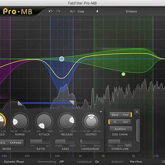Viewport: 165px width, 165px height.
Task: Open the Enhance preset menu
Action: click(x=131, y=12)
